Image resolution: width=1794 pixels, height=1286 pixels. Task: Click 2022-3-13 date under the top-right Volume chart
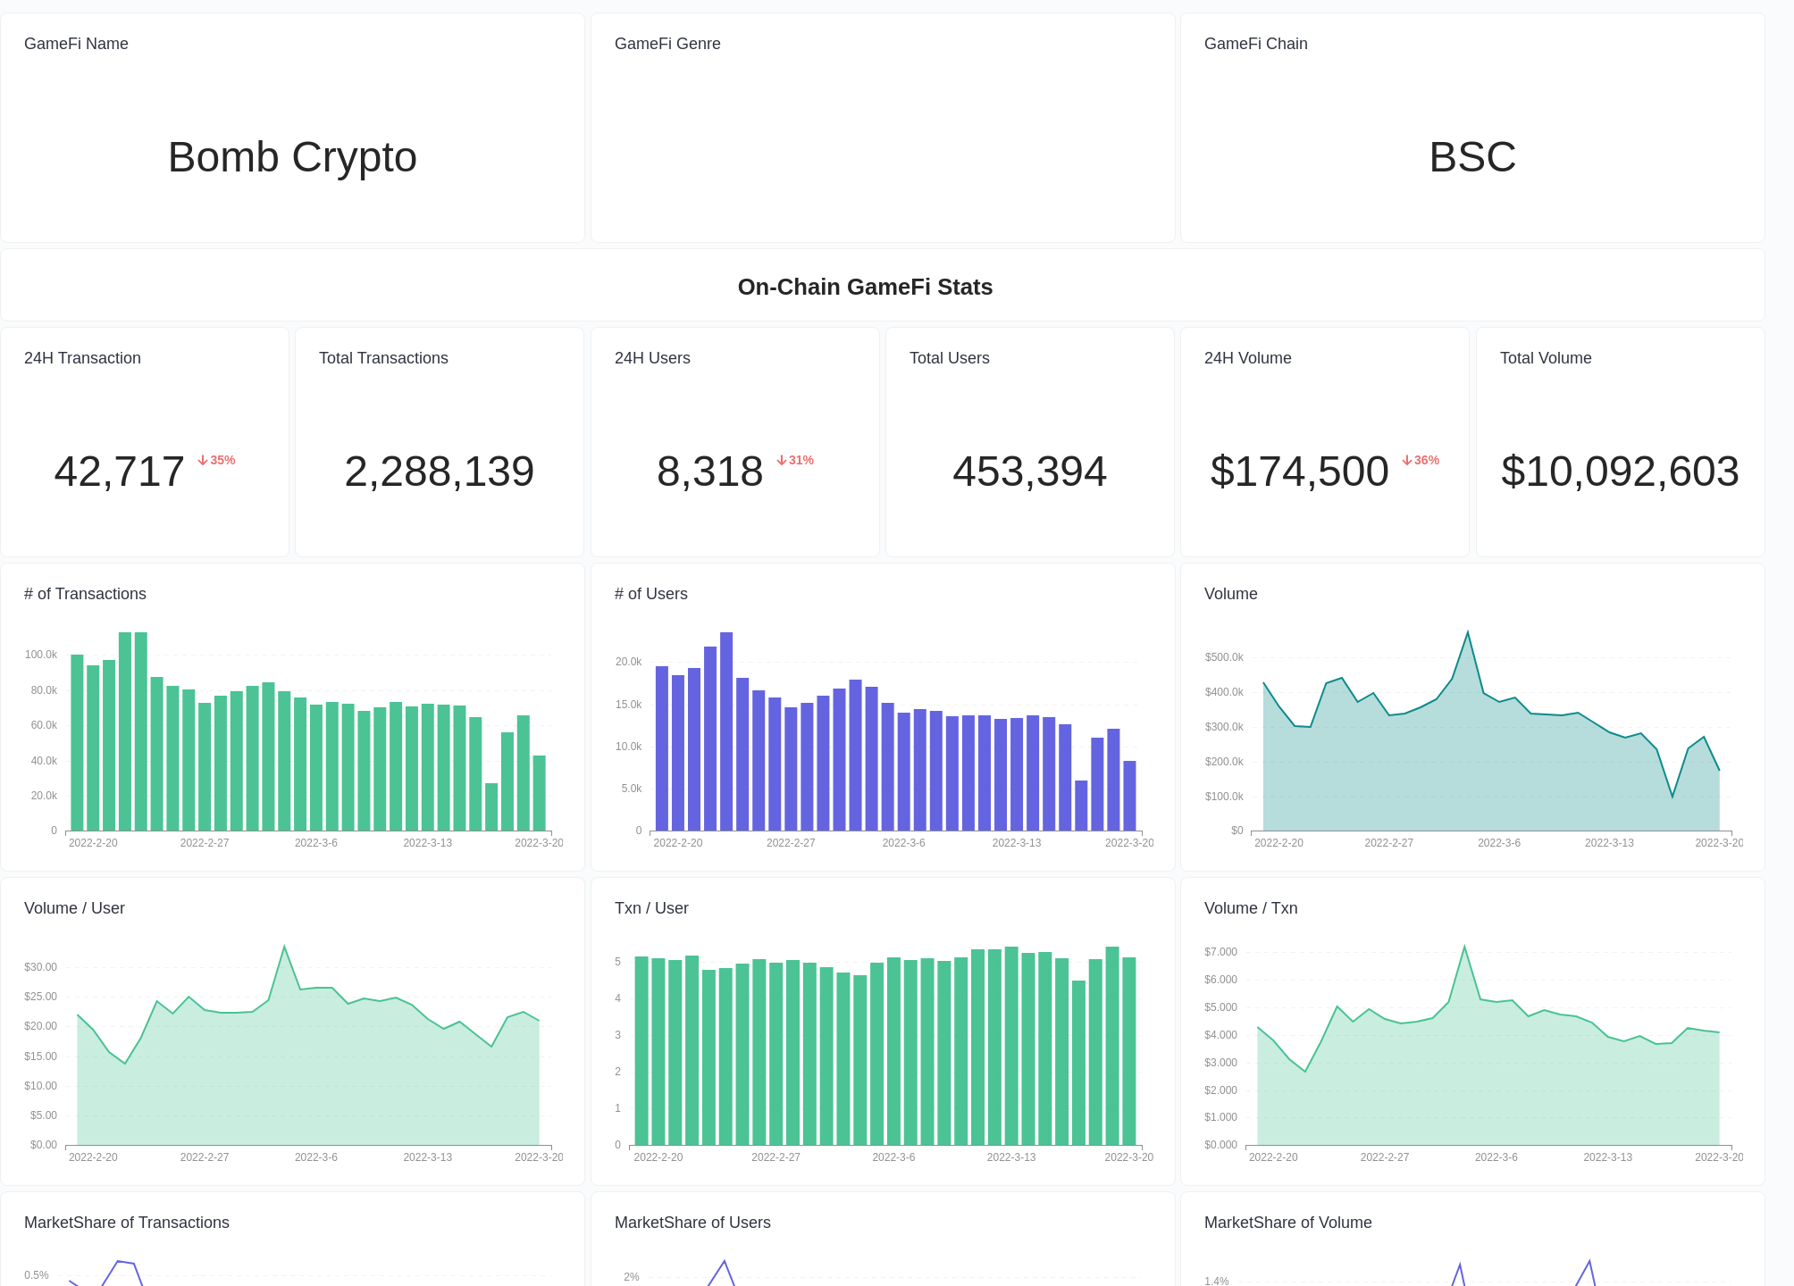pos(1609,843)
